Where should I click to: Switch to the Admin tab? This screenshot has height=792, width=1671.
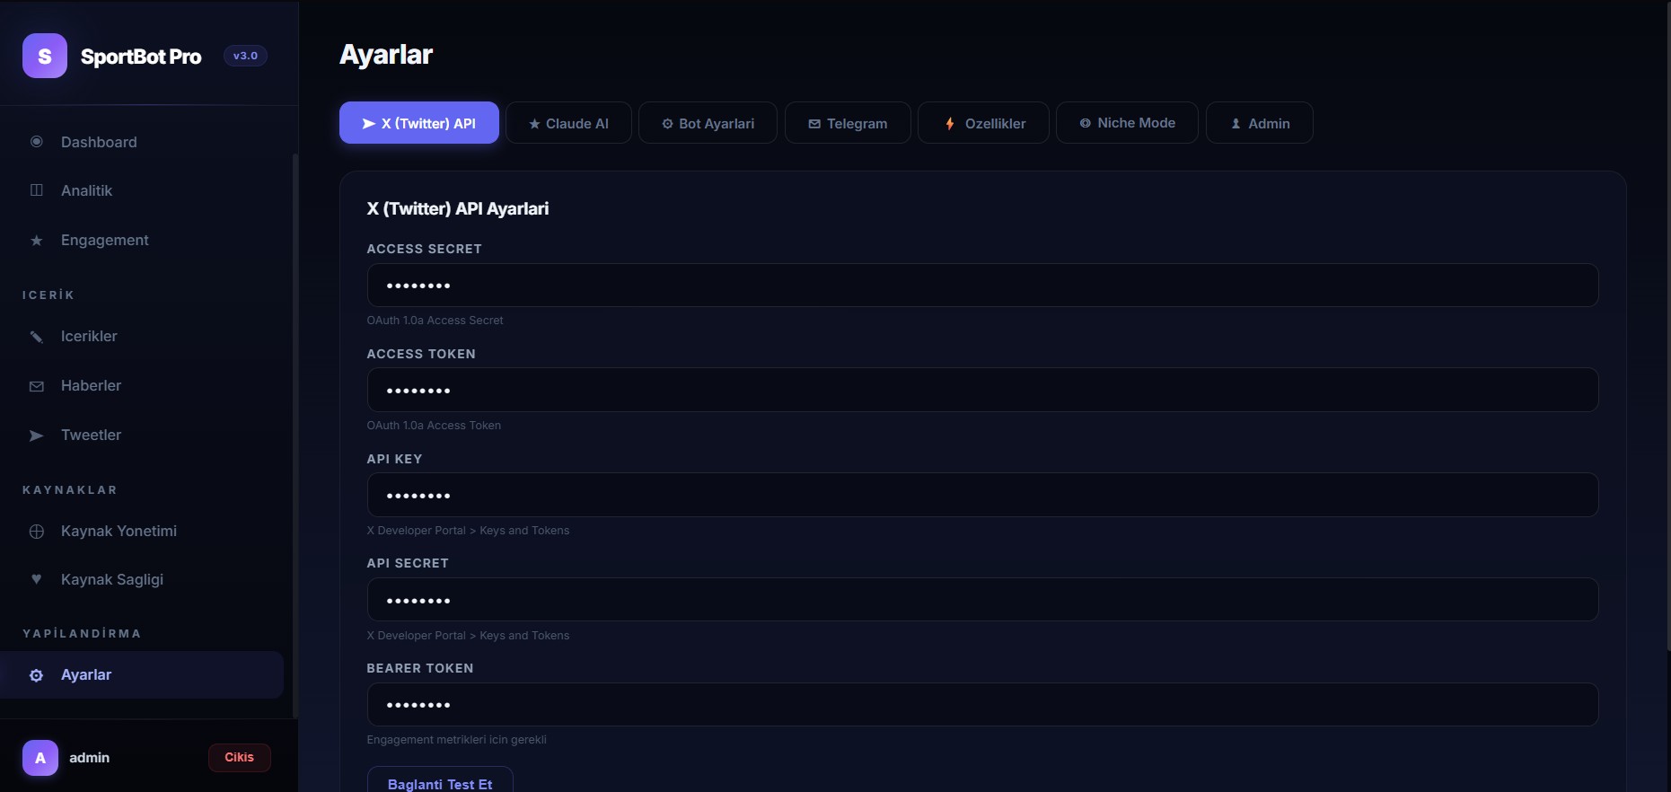pos(1260,123)
